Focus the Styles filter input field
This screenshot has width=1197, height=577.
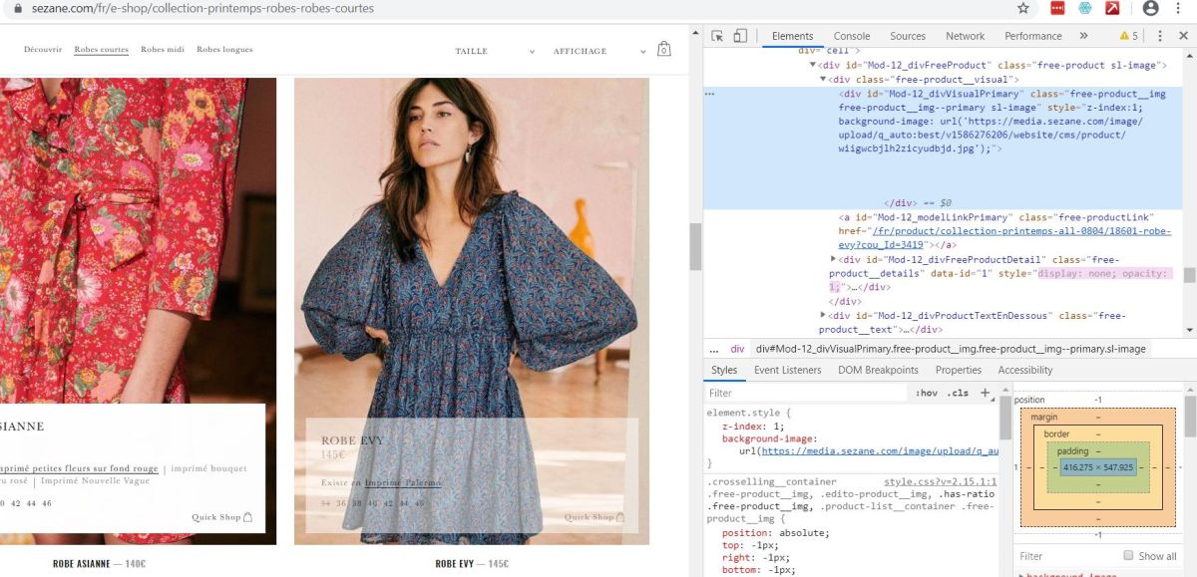pos(806,393)
